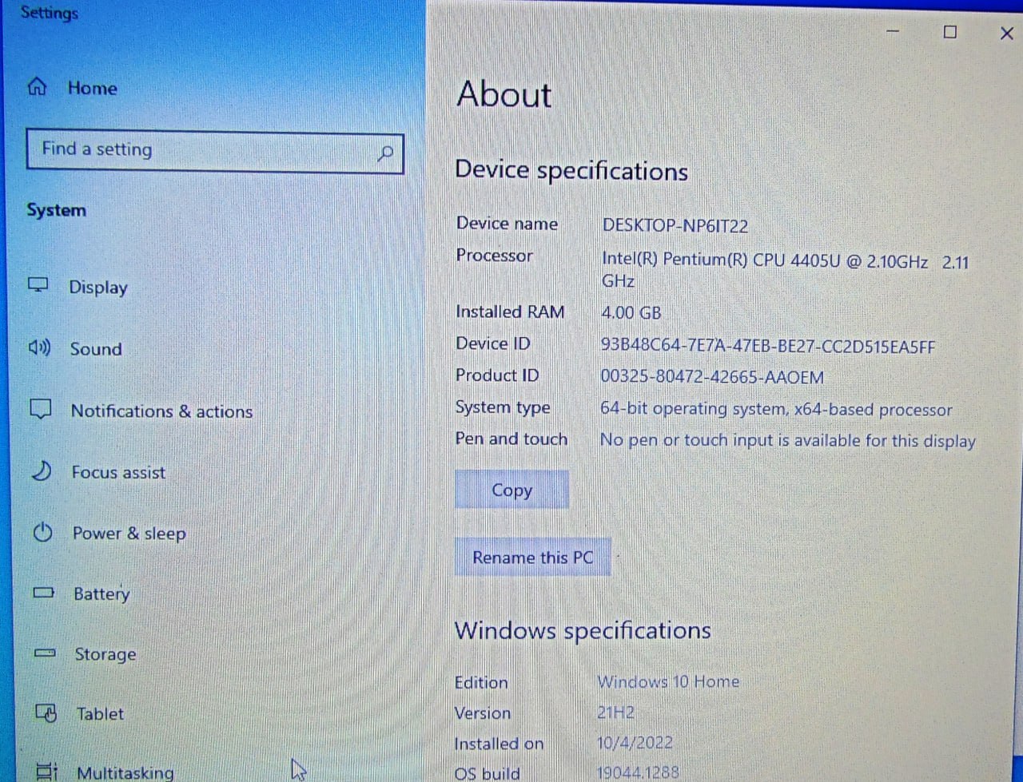The image size is (1023, 782).
Task: Click the Display monitor icon
Action: click(x=38, y=285)
